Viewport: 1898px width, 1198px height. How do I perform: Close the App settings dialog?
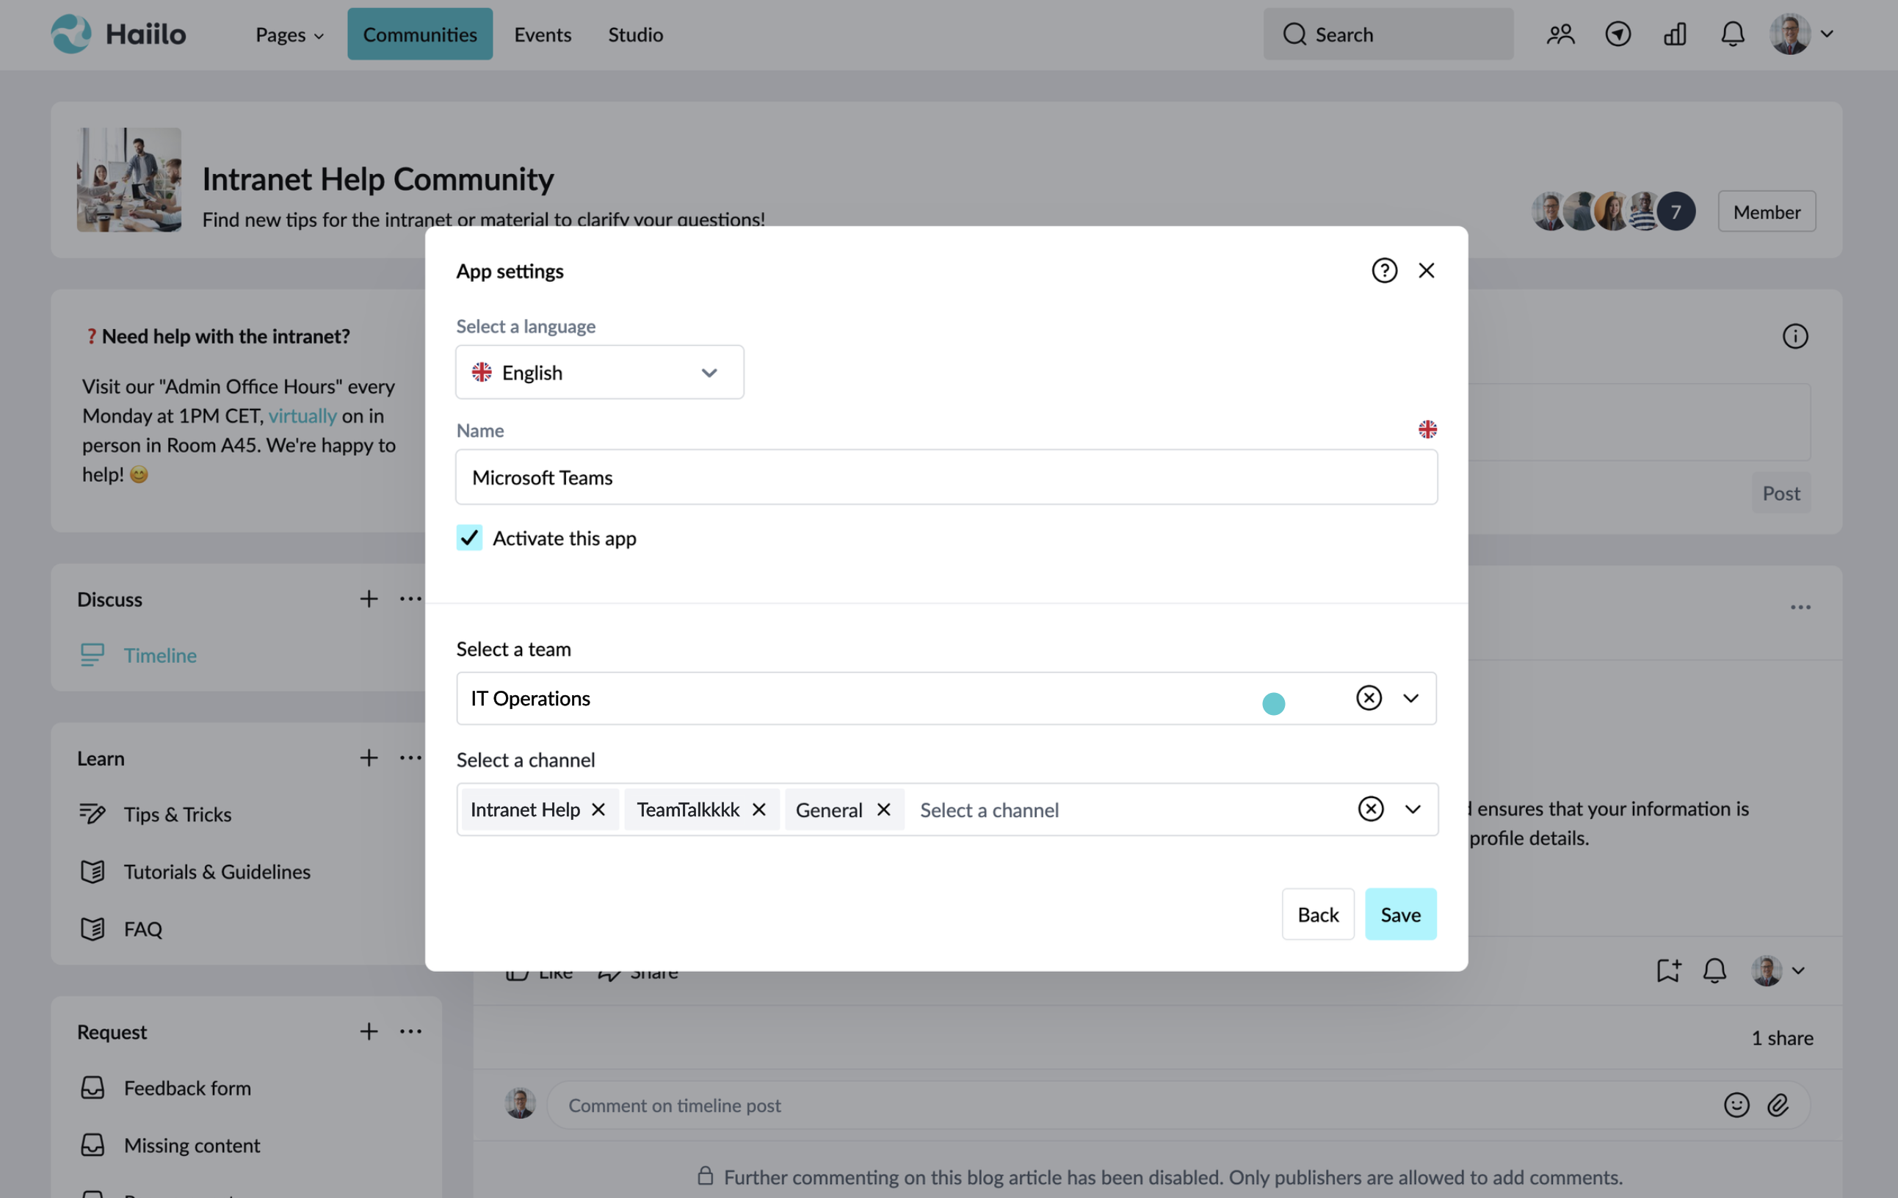pos(1426,270)
